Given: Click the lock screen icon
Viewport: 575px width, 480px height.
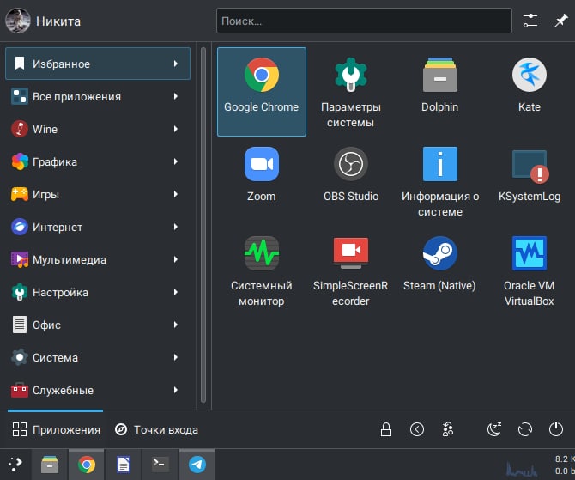Looking at the screenshot, I should tap(386, 429).
